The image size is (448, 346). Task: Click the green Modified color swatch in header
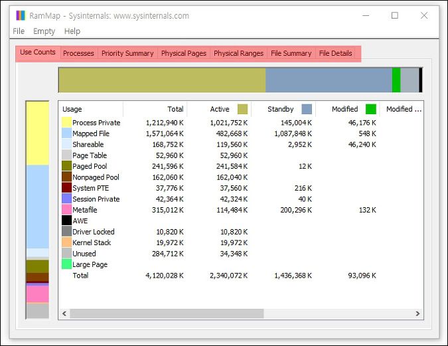coord(371,109)
